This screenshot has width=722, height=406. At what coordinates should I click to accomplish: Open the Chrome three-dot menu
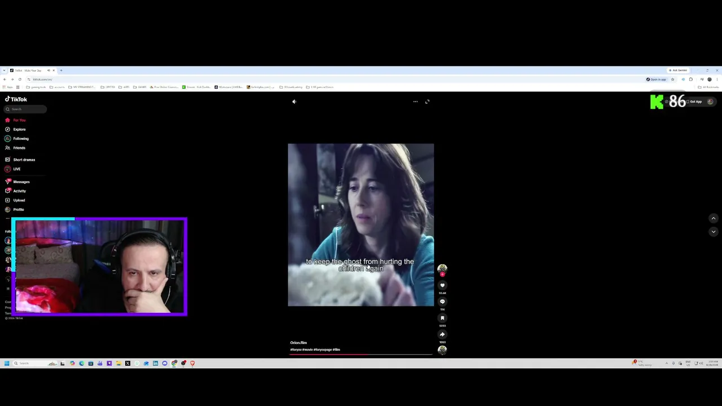point(717,80)
